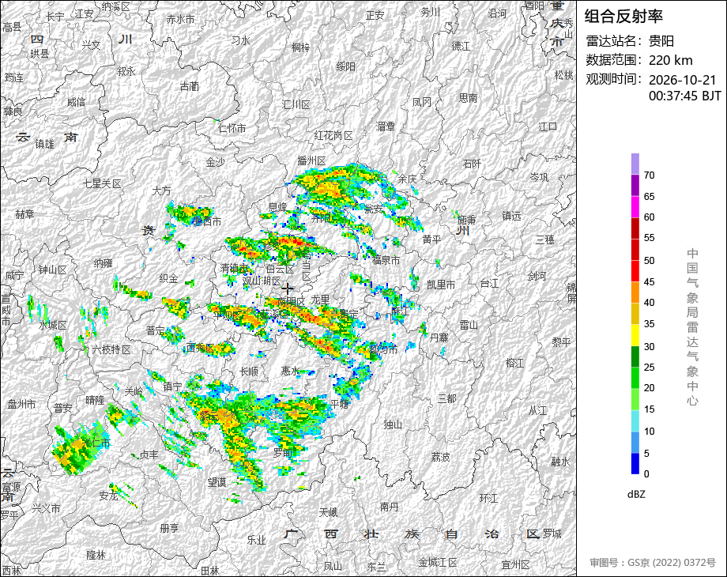
Task: Select the observation time 2026-10-21 text
Action: pyautogui.click(x=682, y=80)
